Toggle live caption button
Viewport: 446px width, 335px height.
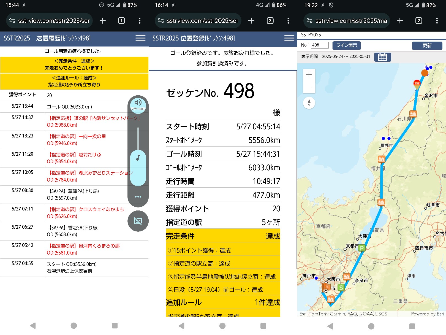(138, 221)
